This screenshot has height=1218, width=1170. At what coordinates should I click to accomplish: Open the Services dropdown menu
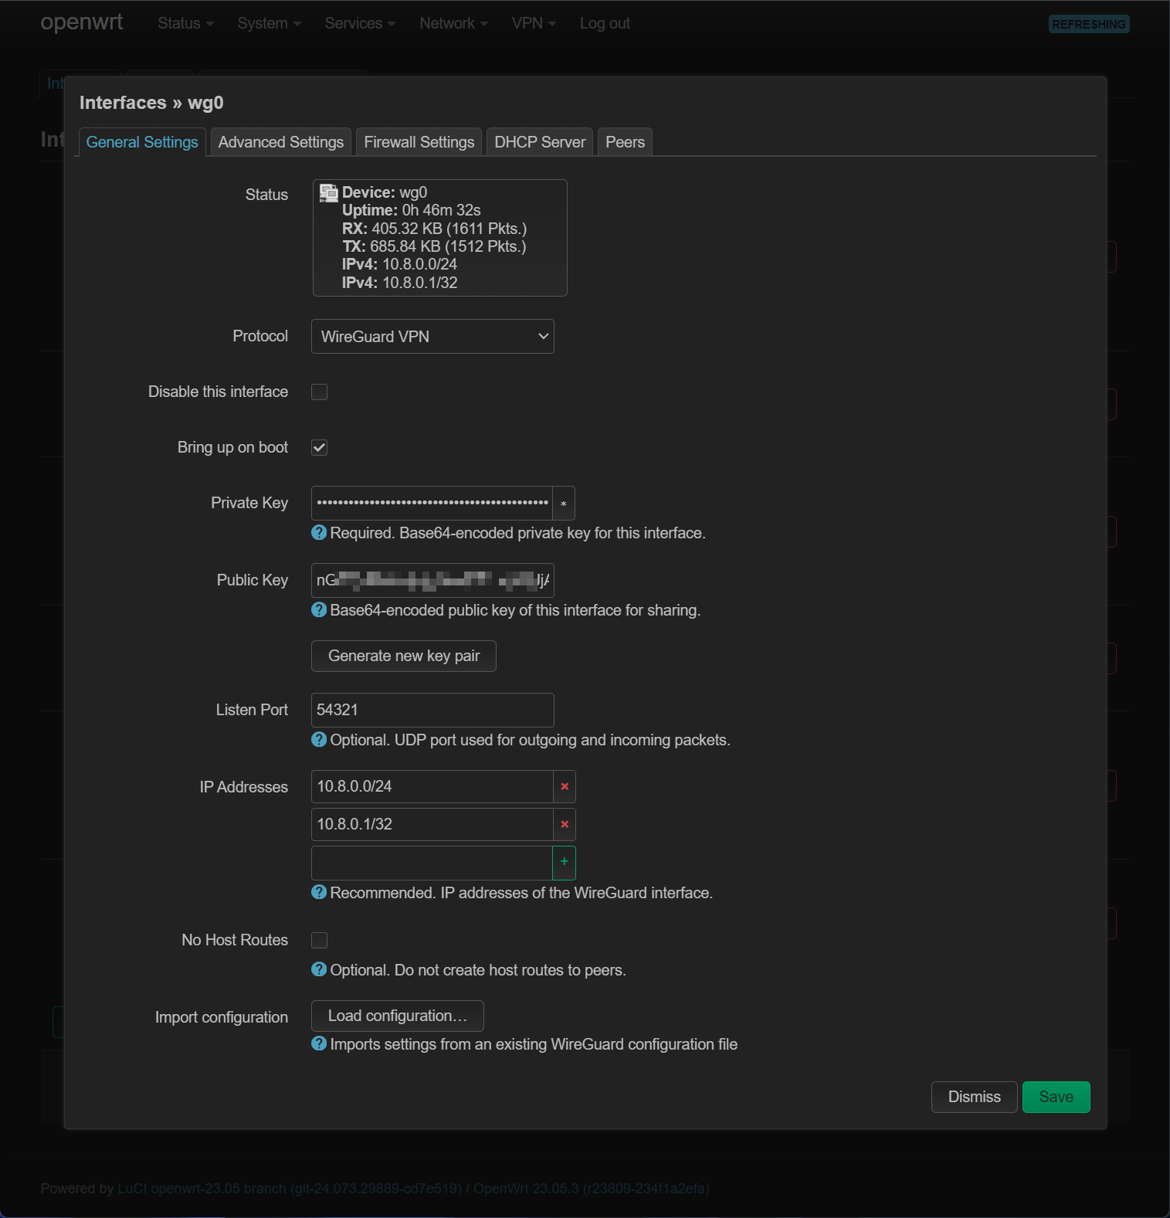point(360,24)
